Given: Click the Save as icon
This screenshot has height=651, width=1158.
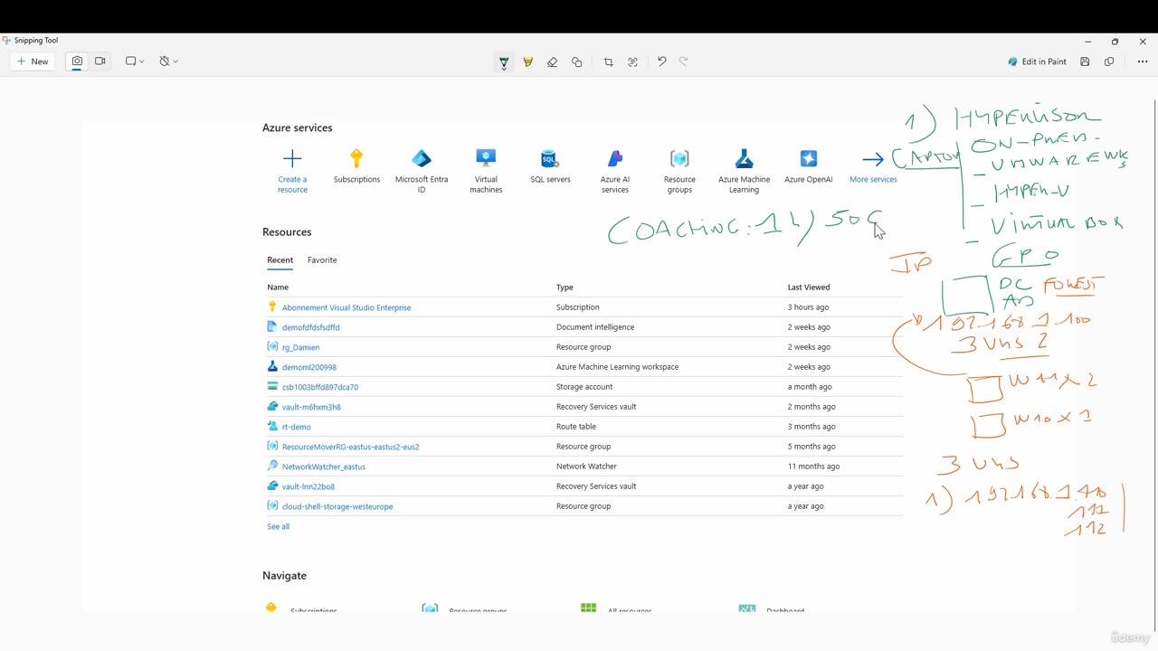Looking at the screenshot, I should click(1085, 61).
